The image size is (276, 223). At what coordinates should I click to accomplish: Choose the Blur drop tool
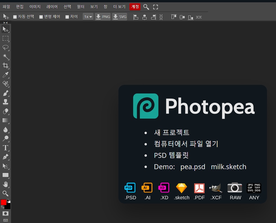6,129
